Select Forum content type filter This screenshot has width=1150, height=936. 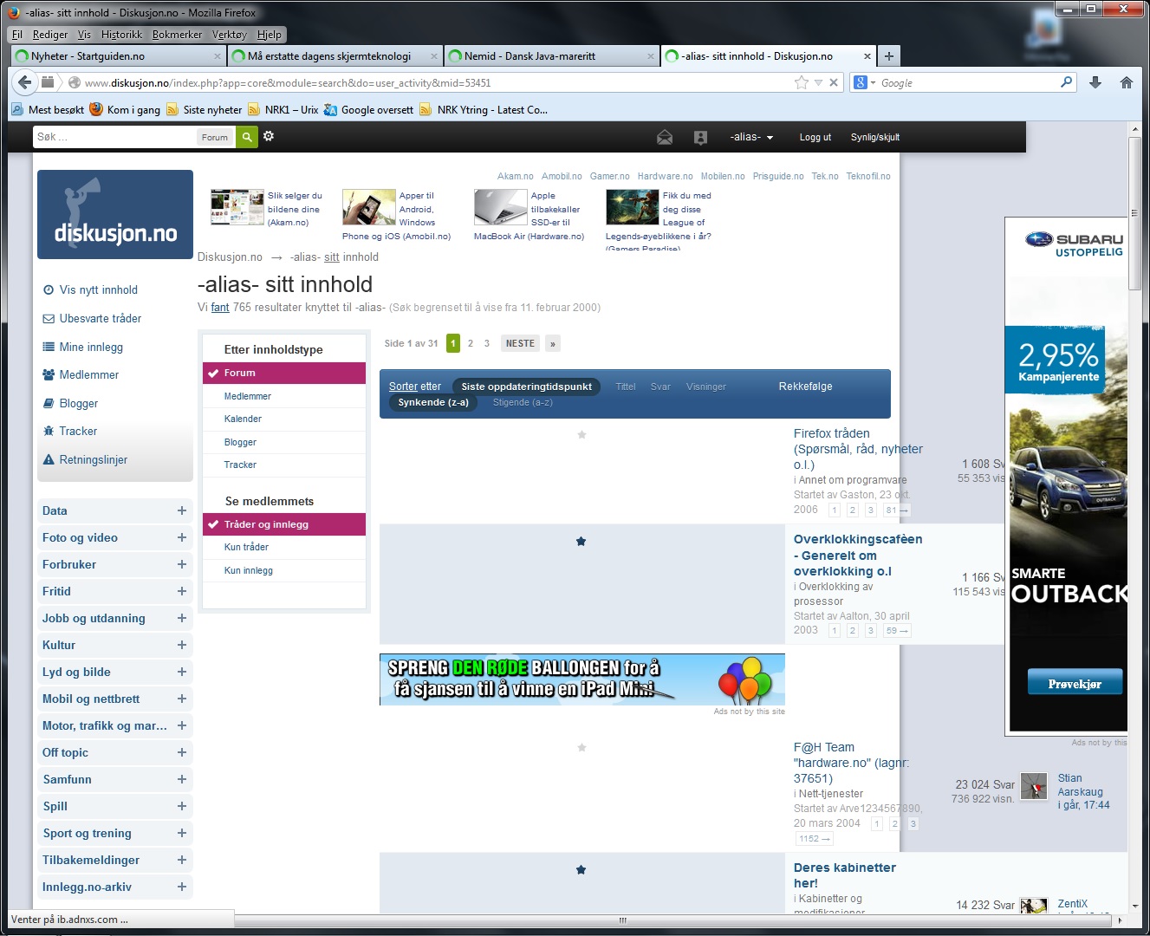(284, 373)
